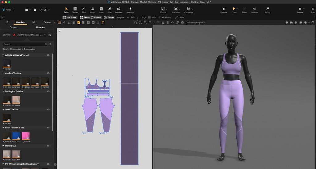
Task: Click the Prepare garment icon
Action: coord(224,10)
